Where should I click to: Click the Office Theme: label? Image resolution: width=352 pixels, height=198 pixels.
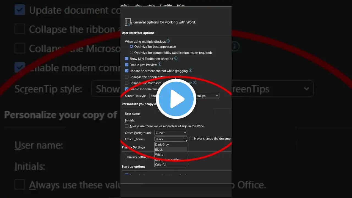point(135,139)
